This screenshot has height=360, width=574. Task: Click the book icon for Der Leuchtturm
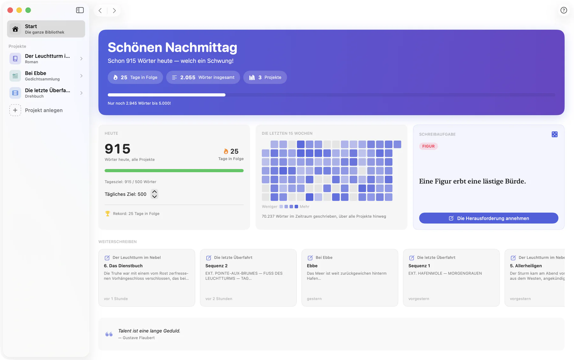pyautogui.click(x=15, y=59)
